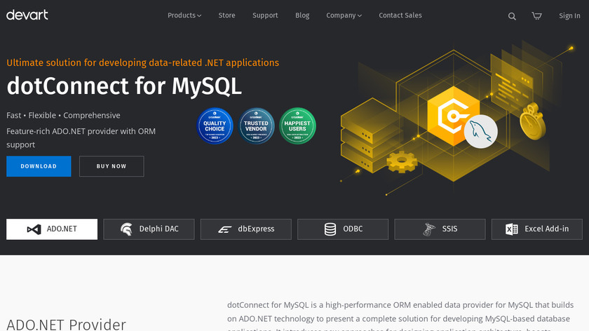The width and height of the screenshot is (589, 331).
Task: Switch to the Delphi DAC tab
Action: click(149, 229)
